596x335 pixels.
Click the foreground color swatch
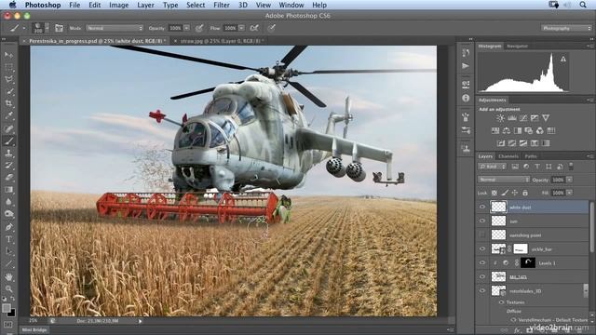click(x=7, y=308)
